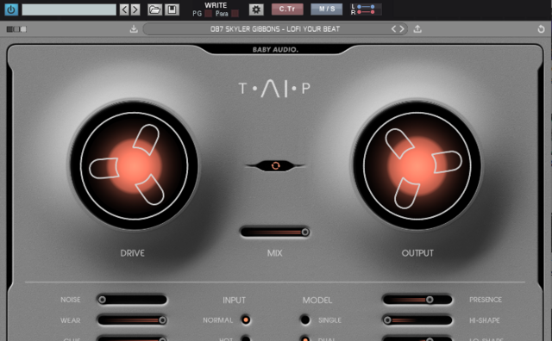Toggle the plugin power bypass button

point(11,9)
